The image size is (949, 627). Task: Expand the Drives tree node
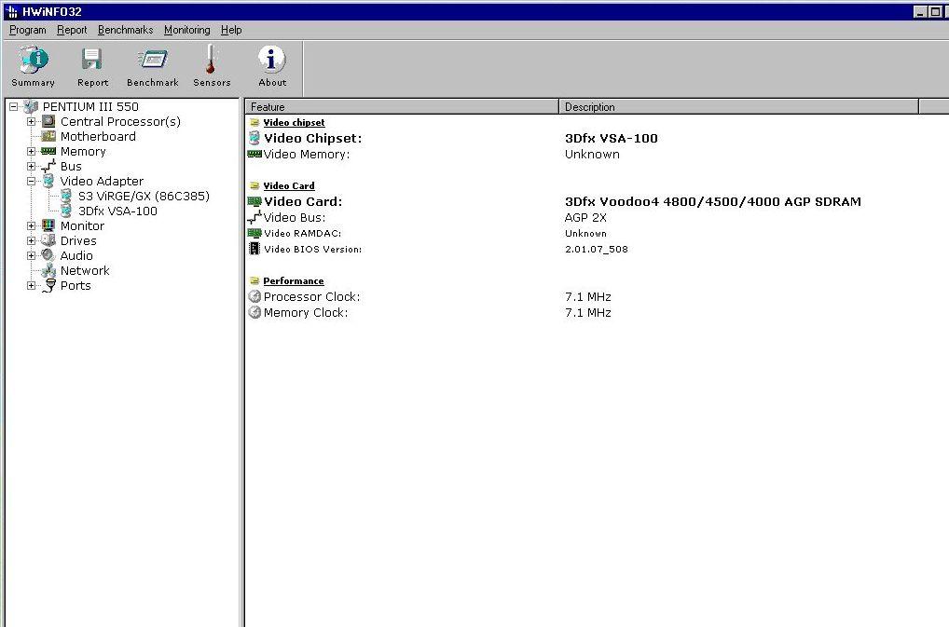[31, 240]
